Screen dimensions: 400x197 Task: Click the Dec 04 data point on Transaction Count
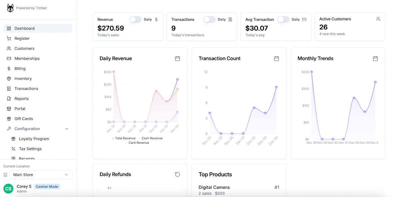click(276, 88)
